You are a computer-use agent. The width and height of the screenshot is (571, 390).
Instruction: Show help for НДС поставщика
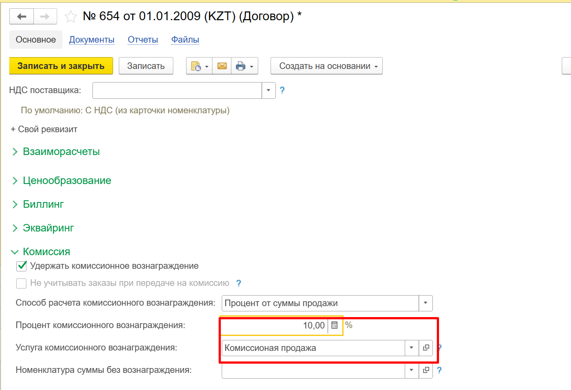click(282, 90)
